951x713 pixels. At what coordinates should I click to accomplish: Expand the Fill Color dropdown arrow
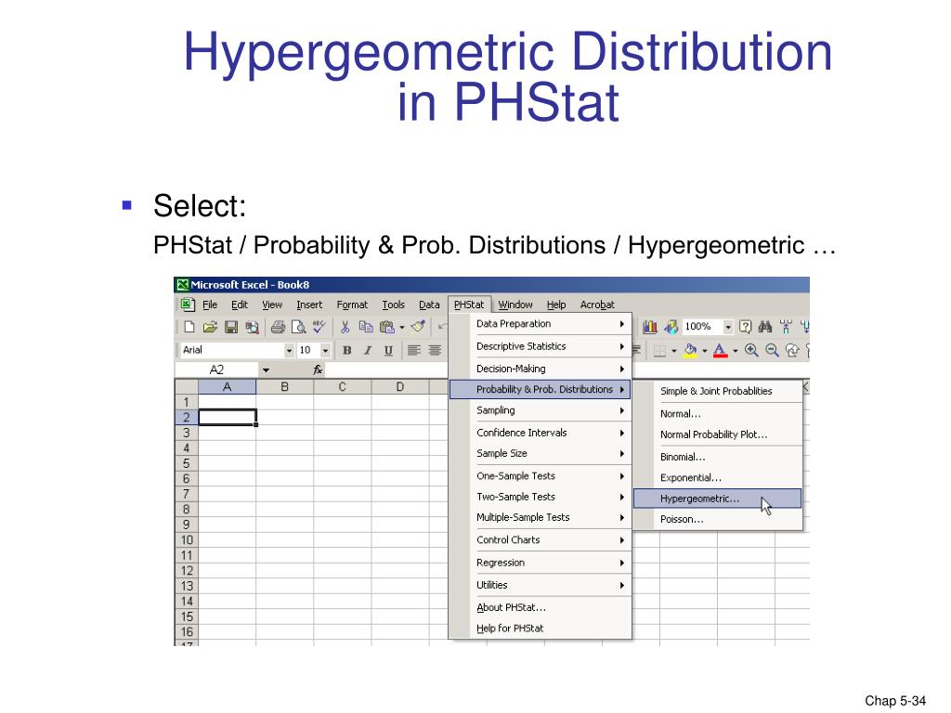[704, 351]
